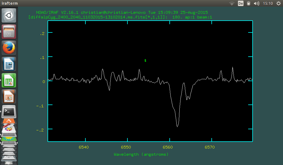
Task: Open the session gear menu
Action: tap(279, 3)
